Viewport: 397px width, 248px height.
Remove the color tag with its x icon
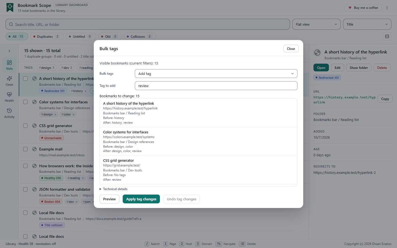click(x=74, y=114)
